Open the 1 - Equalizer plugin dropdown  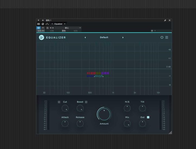(59, 24)
